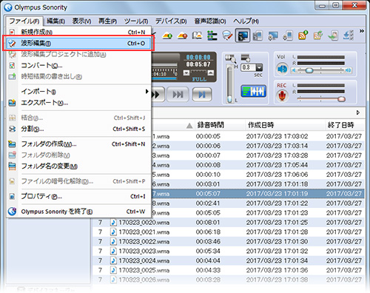
Task: Click the music note icon for 170323_0020.wma
Action: pyautogui.click(x=113, y=223)
